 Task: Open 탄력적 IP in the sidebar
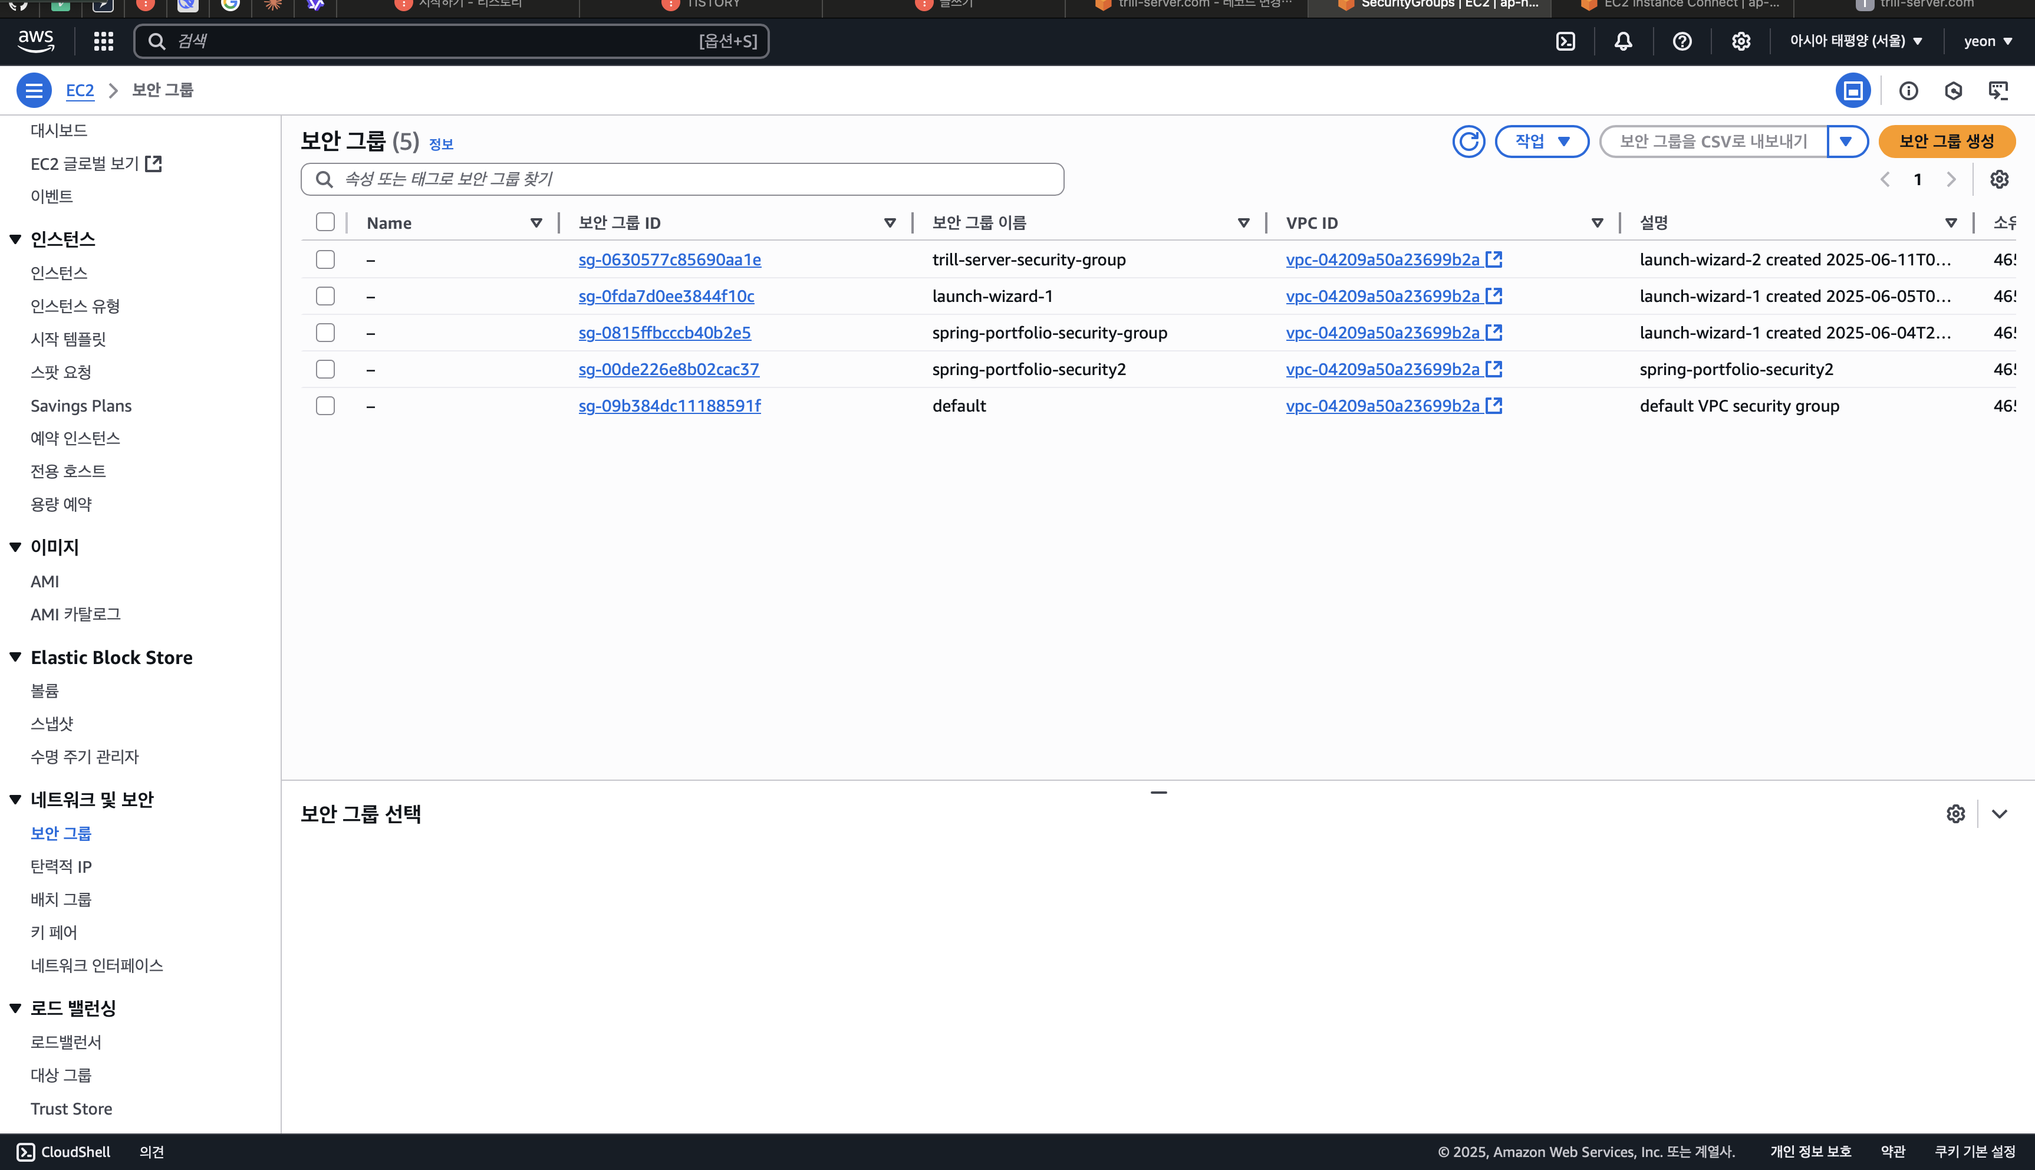tap(61, 866)
